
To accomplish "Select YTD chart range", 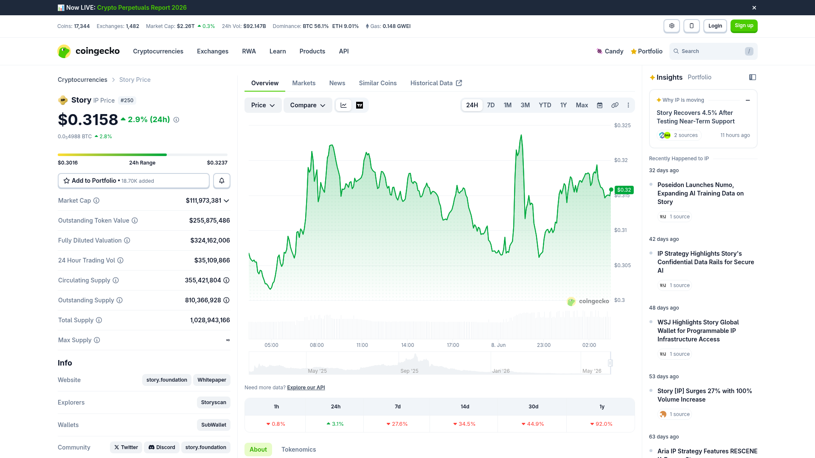I will [545, 105].
